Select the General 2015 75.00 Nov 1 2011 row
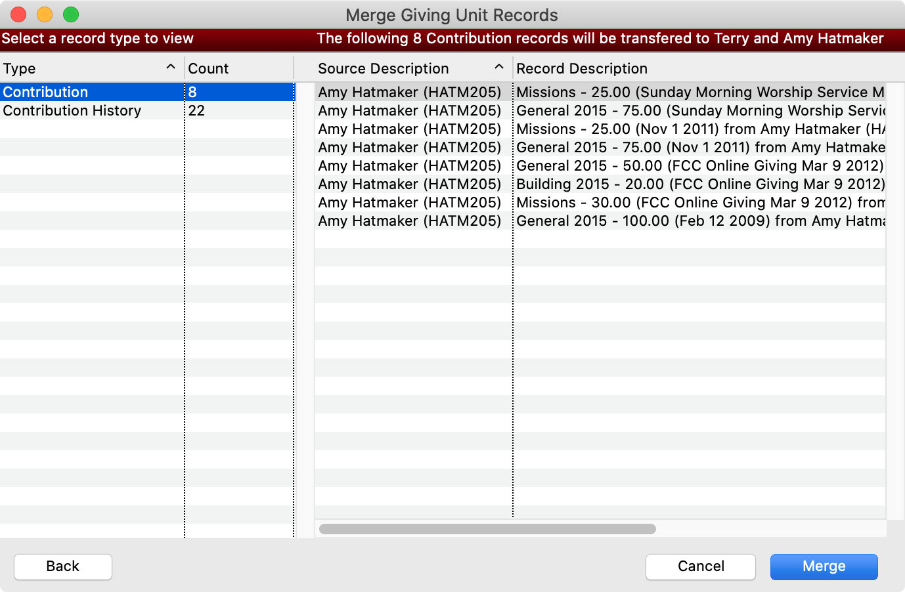This screenshot has height=592, width=905. point(699,147)
